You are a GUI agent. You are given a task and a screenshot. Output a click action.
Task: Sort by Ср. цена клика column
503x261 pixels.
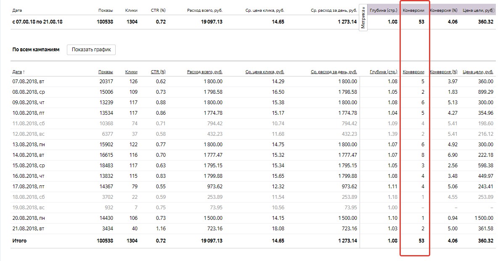coord(265,72)
